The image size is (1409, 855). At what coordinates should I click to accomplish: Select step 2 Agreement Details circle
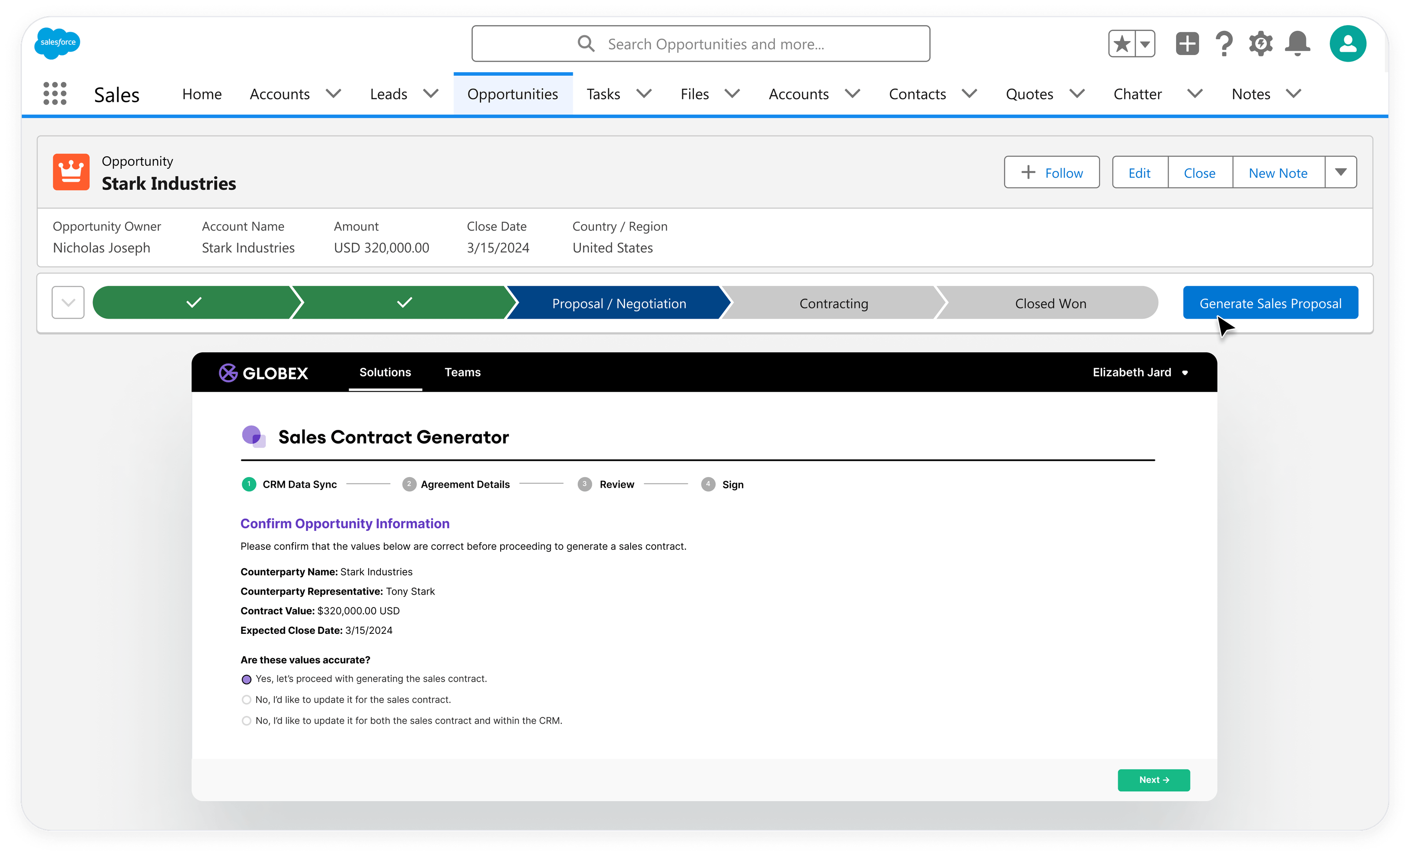coord(409,485)
